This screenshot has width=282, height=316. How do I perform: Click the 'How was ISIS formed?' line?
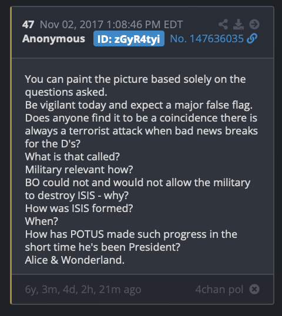(x=79, y=208)
